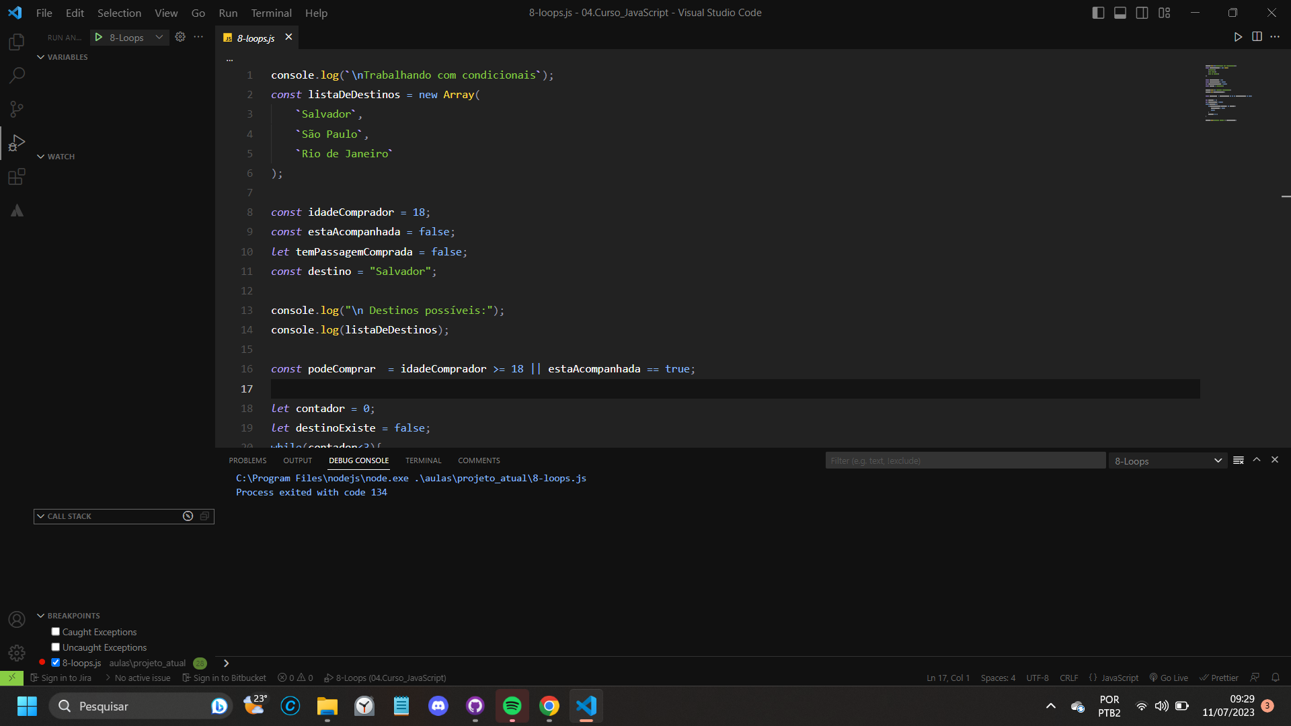The image size is (1291, 726).
Task: Click the Windows Start button
Action: tap(27, 706)
